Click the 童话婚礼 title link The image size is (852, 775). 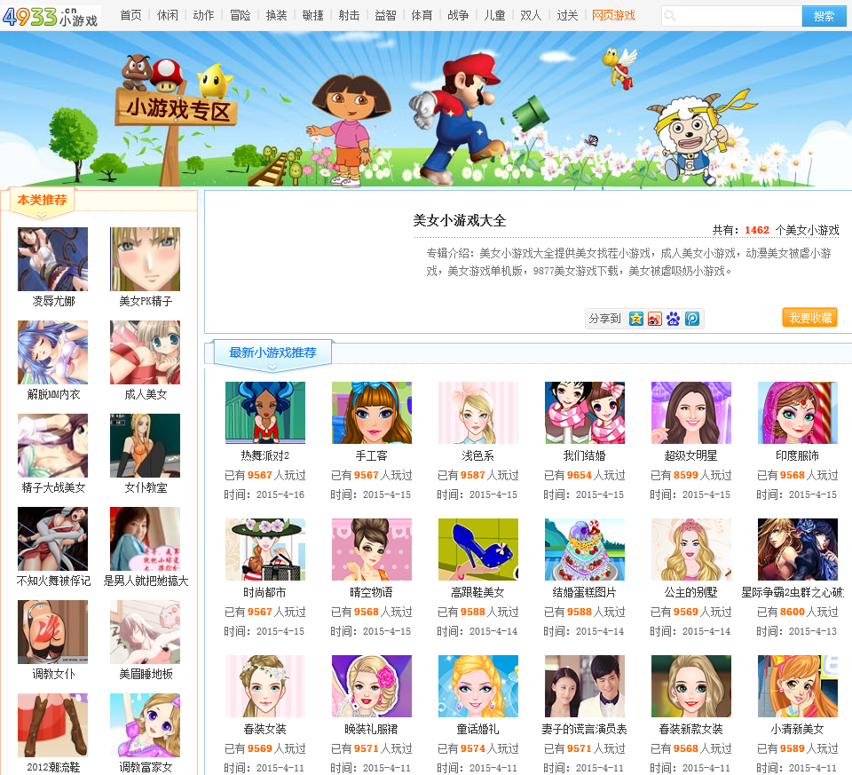click(478, 730)
